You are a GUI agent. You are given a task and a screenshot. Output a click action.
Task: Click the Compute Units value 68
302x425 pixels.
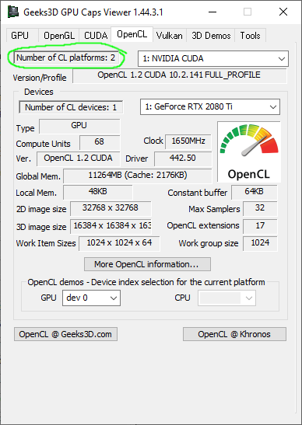pyautogui.click(x=100, y=142)
